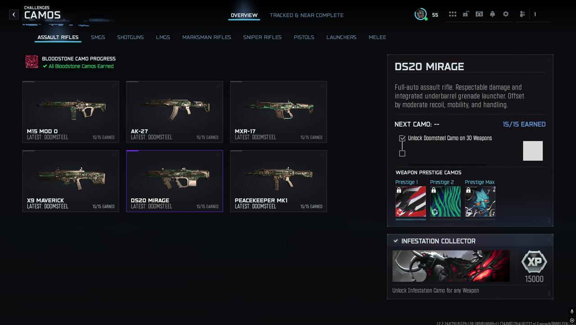Toggle the Infestation Collector checkmark
This screenshot has width=576, height=325.
[x=396, y=241]
